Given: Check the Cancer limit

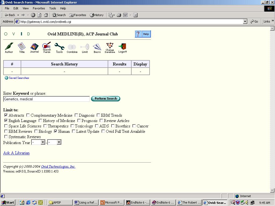Looking at the screenshot, I should click(134, 126).
